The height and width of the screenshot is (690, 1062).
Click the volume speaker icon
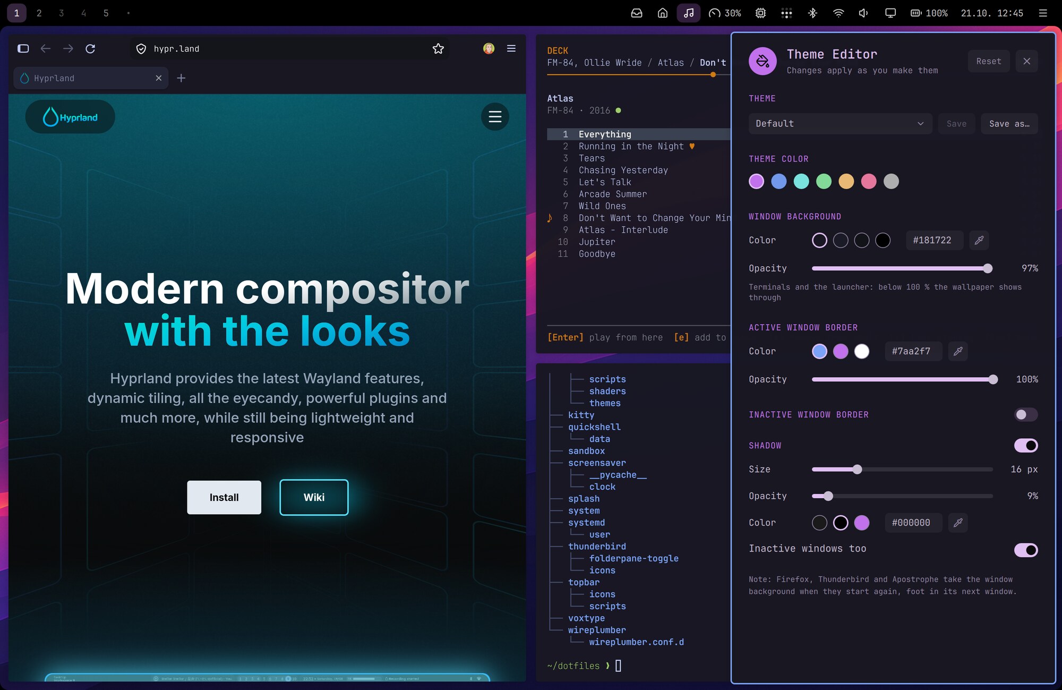point(864,13)
